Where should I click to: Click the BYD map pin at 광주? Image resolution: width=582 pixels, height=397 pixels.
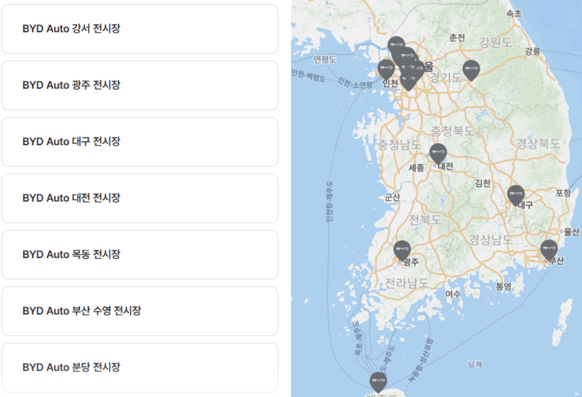(x=402, y=251)
